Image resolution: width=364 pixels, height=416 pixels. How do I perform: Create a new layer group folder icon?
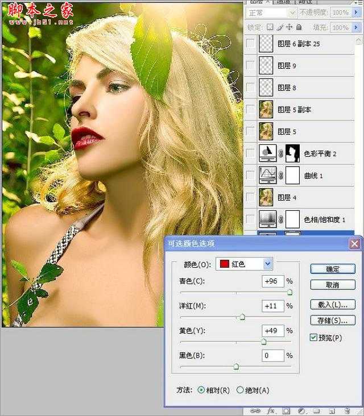(317, 411)
